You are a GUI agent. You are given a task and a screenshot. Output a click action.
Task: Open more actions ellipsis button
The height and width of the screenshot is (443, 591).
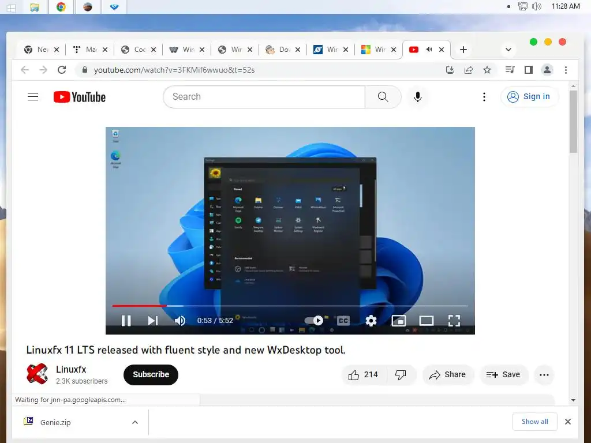click(544, 374)
